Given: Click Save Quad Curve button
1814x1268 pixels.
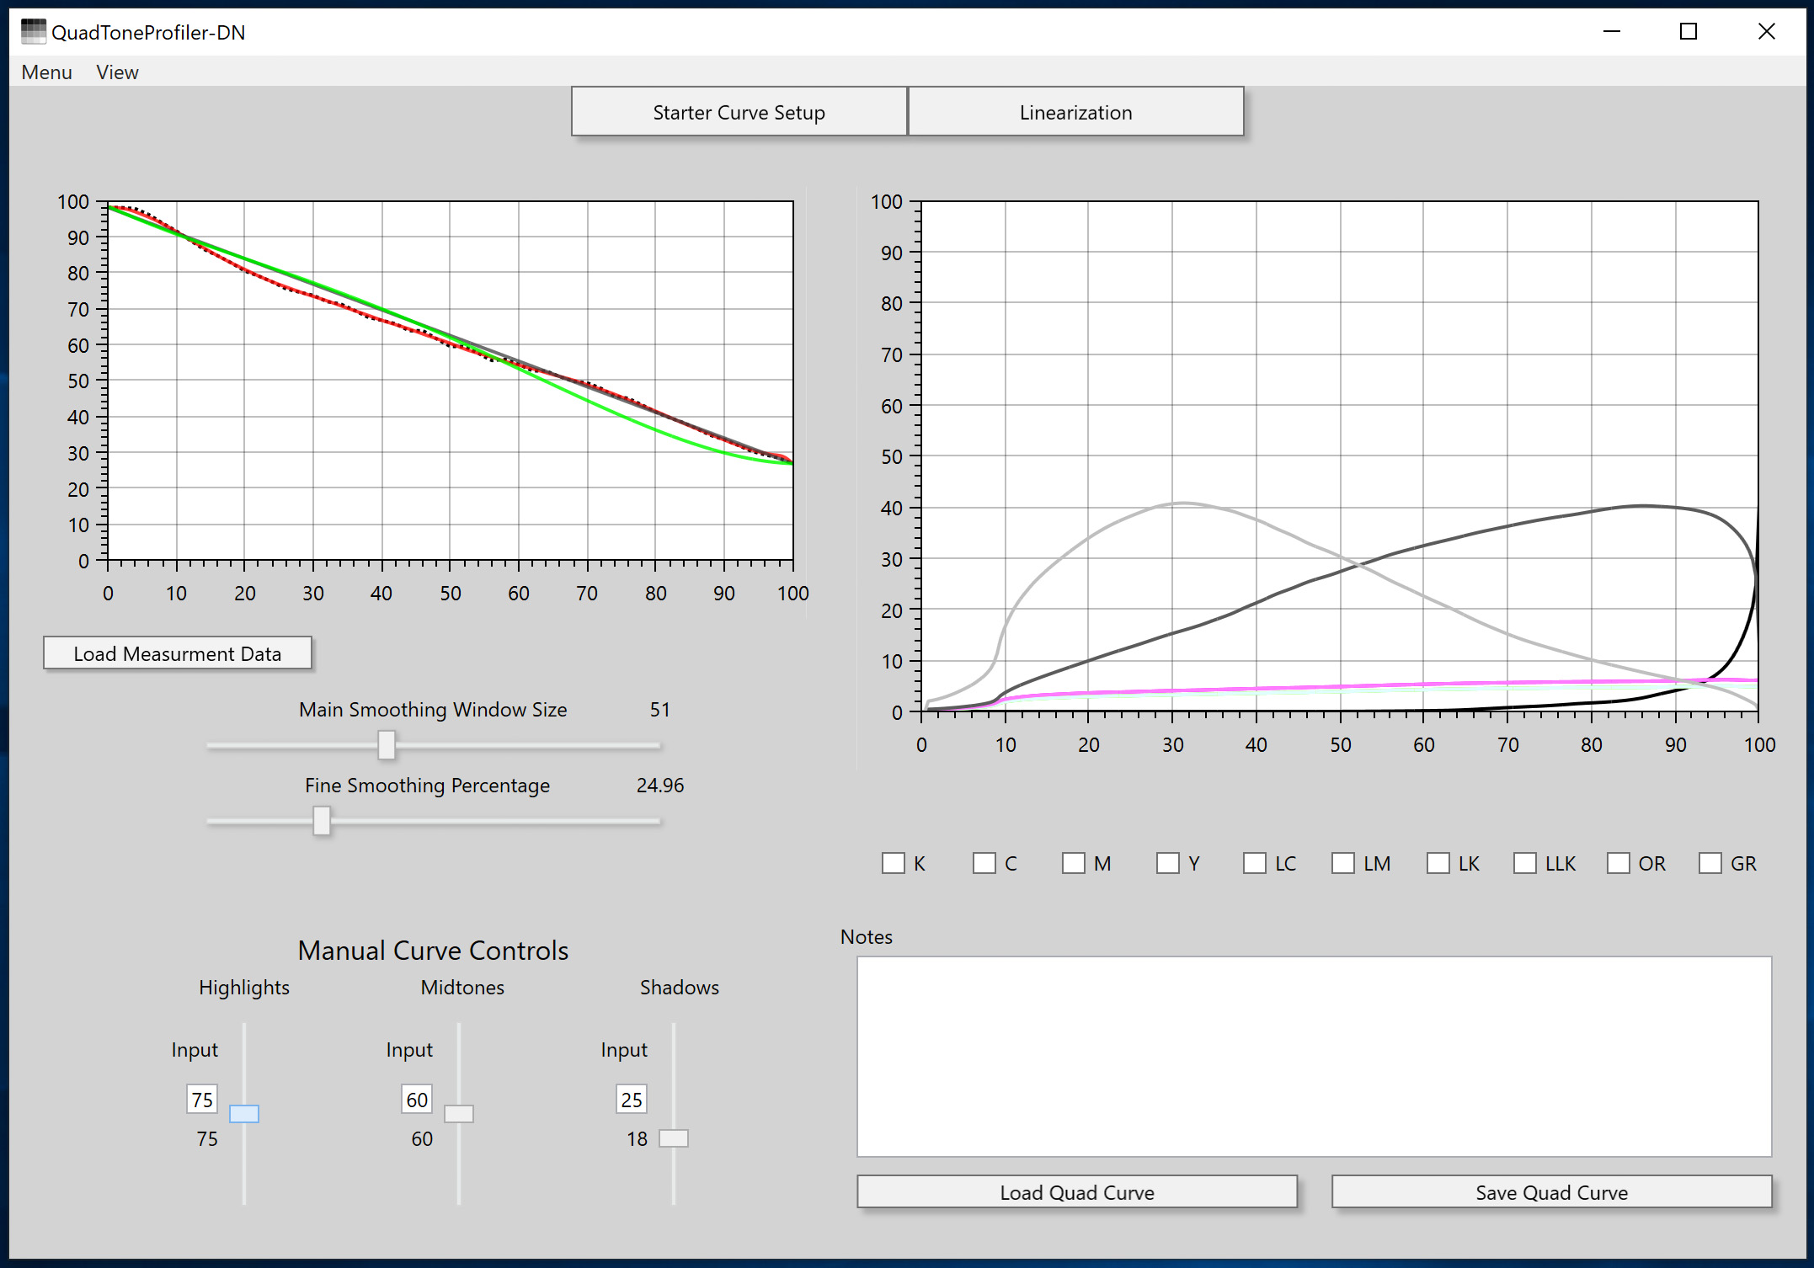Looking at the screenshot, I should pos(1551,1192).
